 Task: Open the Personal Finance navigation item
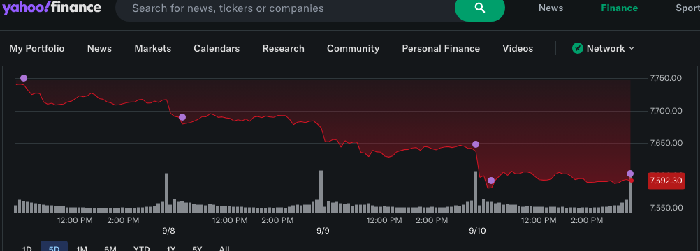tap(441, 48)
